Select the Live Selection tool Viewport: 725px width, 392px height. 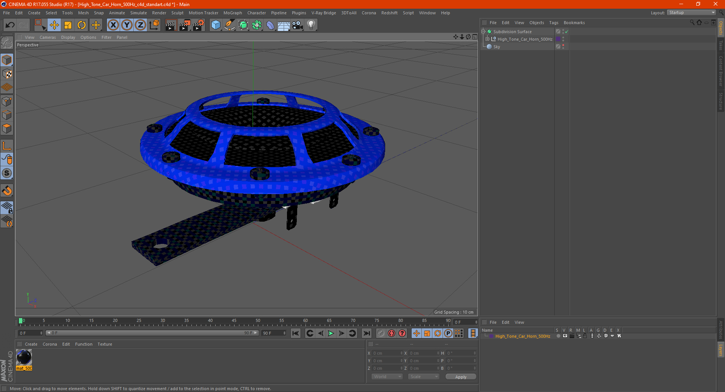[x=40, y=25]
